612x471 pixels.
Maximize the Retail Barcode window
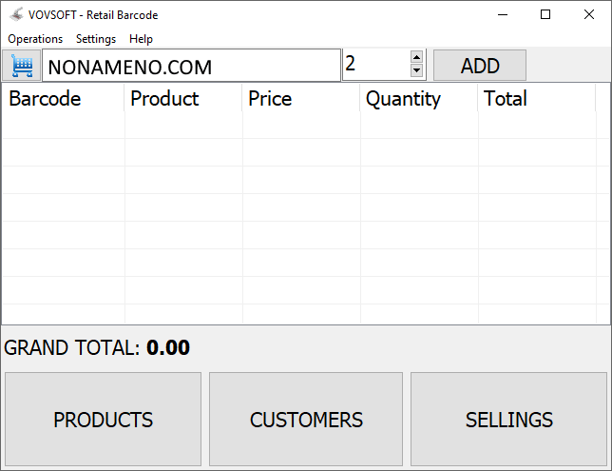(545, 15)
